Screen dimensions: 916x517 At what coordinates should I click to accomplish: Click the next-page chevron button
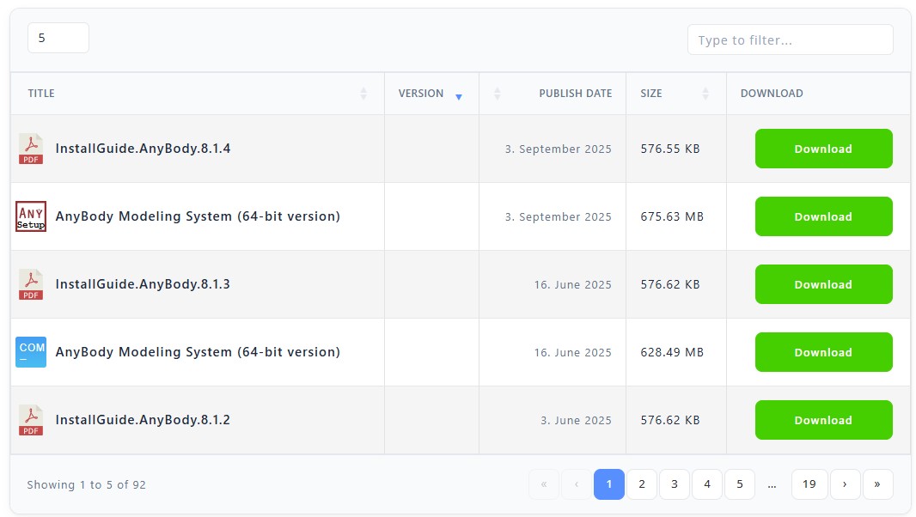tap(846, 484)
